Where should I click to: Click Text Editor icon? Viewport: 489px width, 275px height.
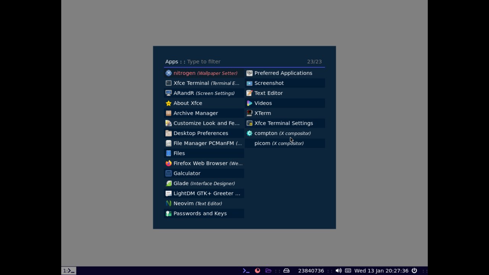[x=249, y=93]
